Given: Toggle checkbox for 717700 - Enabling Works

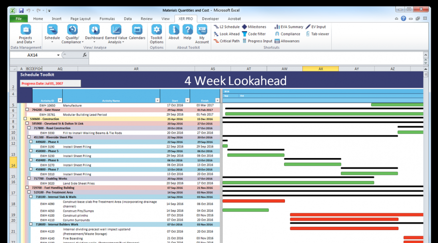Looking at the screenshot, I should [x=29, y=178].
